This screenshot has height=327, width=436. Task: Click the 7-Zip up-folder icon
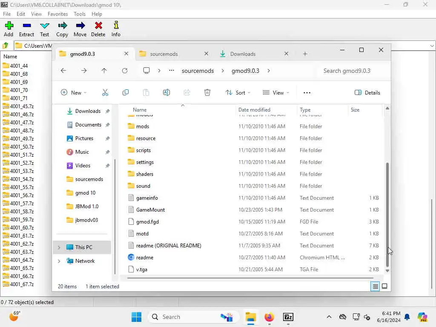6,45
